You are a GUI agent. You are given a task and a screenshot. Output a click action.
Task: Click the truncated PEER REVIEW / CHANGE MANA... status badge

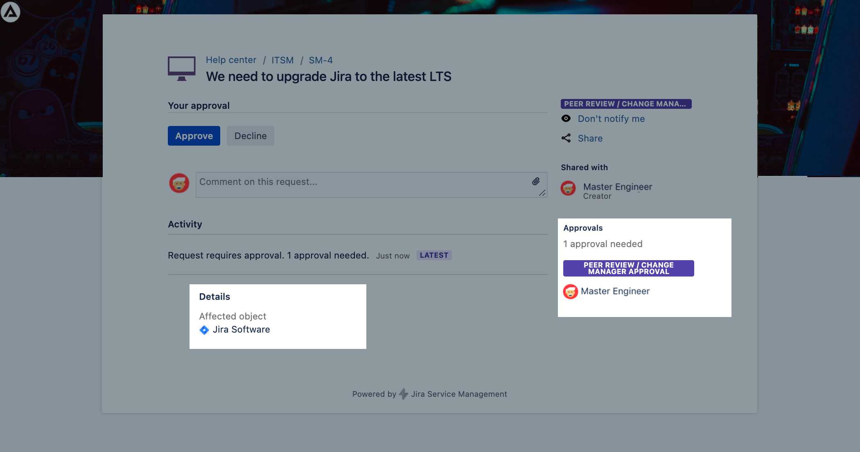626,104
